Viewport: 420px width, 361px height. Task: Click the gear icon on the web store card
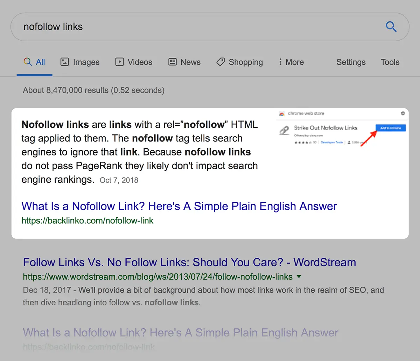coord(402,113)
